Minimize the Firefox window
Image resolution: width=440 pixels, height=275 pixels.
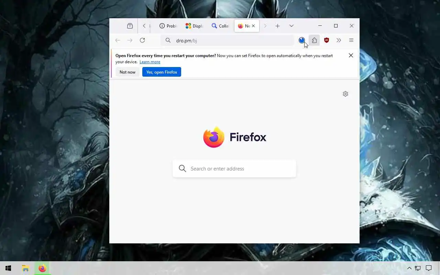(x=320, y=26)
